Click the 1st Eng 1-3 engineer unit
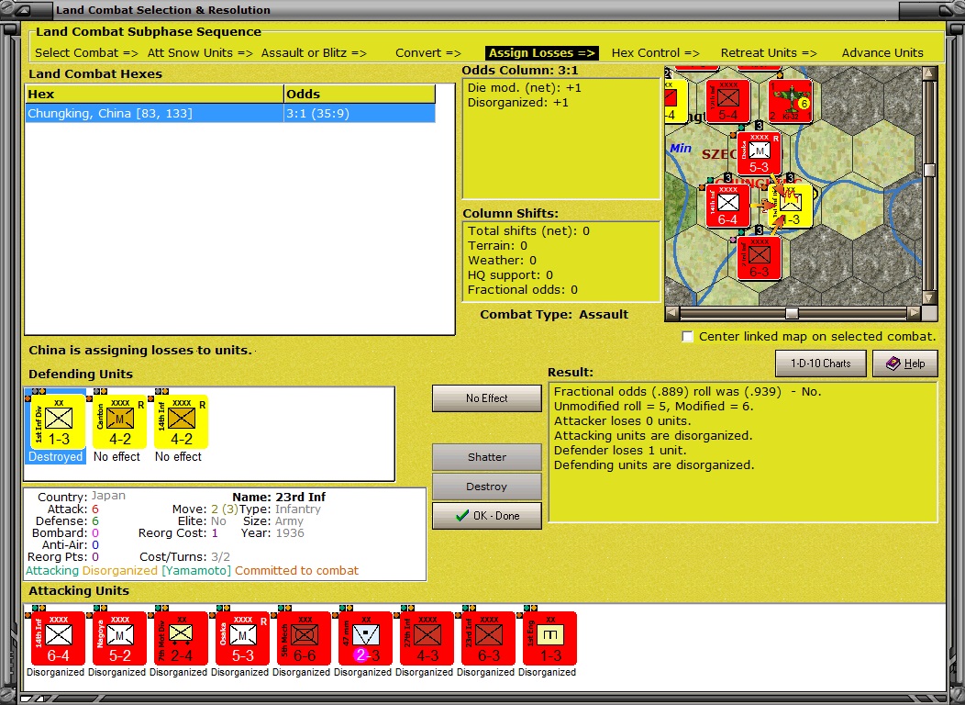Image resolution: width=965 pixels, height=705 pixels. coord(550,638)
